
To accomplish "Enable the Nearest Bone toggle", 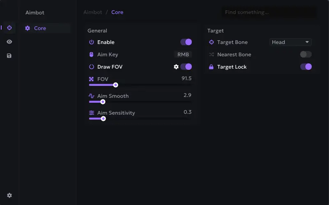I will pos(306,54).
